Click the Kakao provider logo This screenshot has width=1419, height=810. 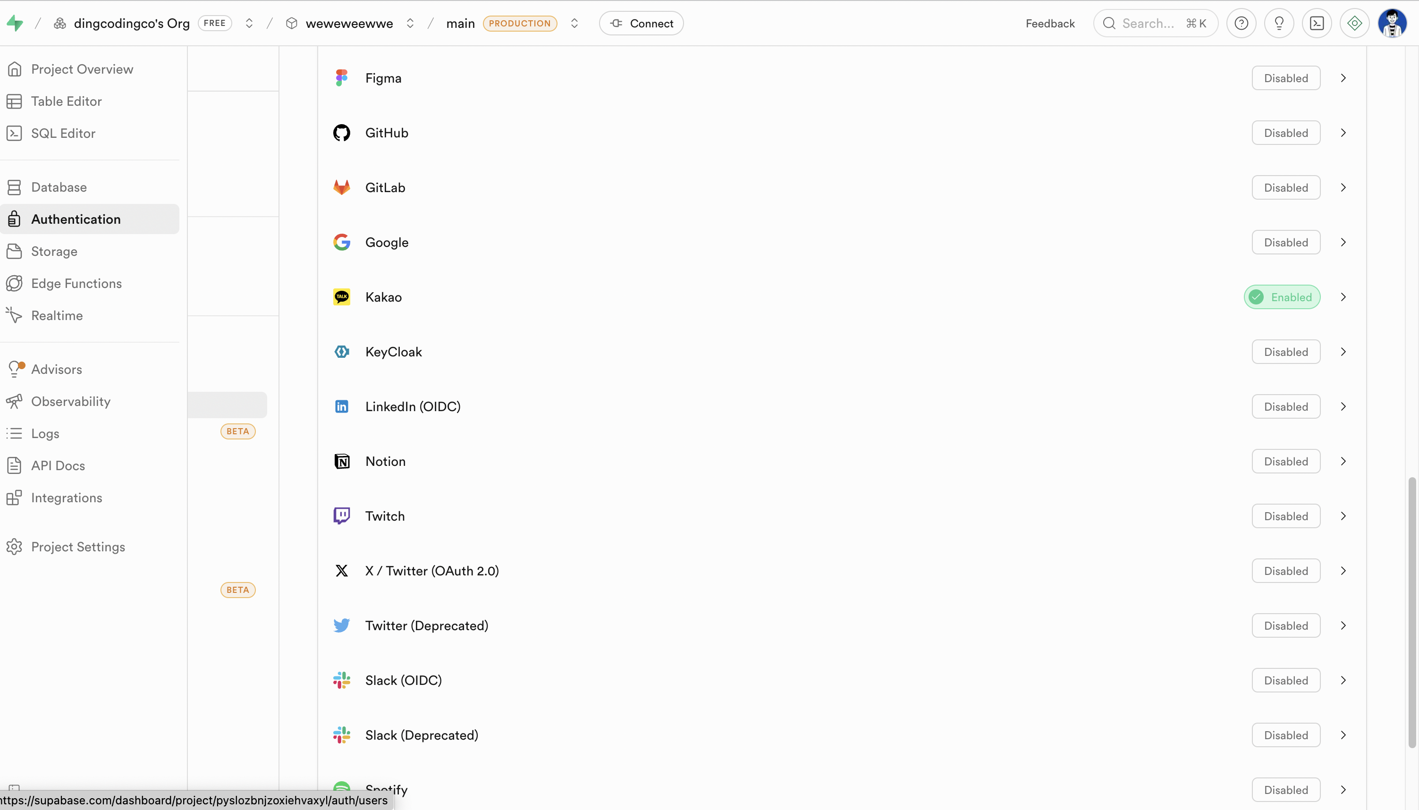tap(342, 297)
